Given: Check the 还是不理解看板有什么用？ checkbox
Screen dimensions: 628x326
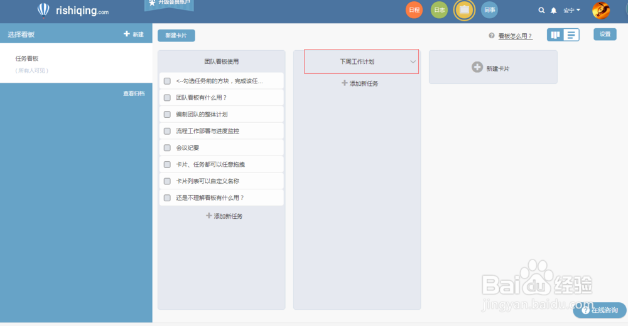Looking at the screenshot, I should tap(168, 198).
